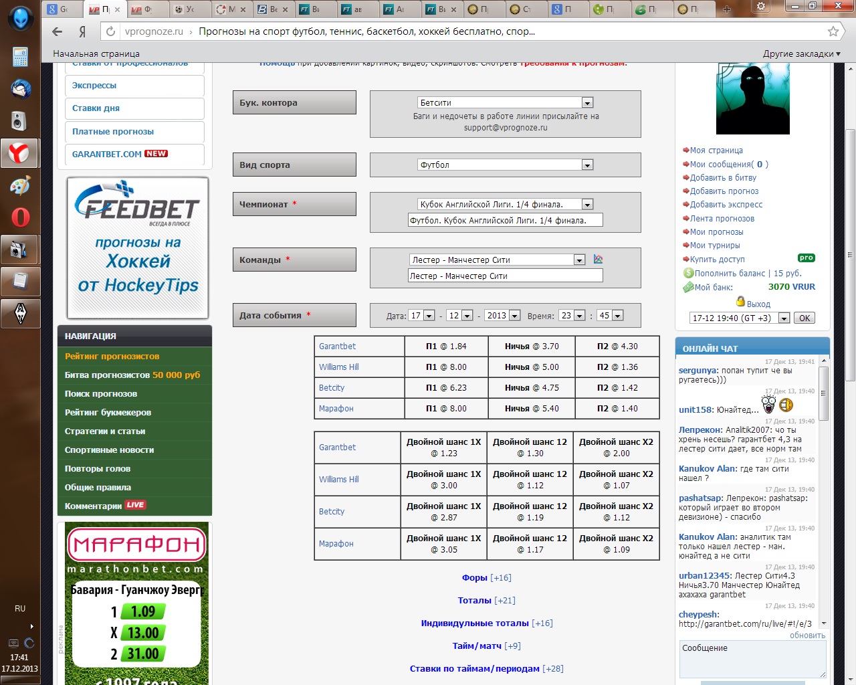
Task: Open Битва прогнозистов 50 000 руб
Action: [x=132, y=375]
